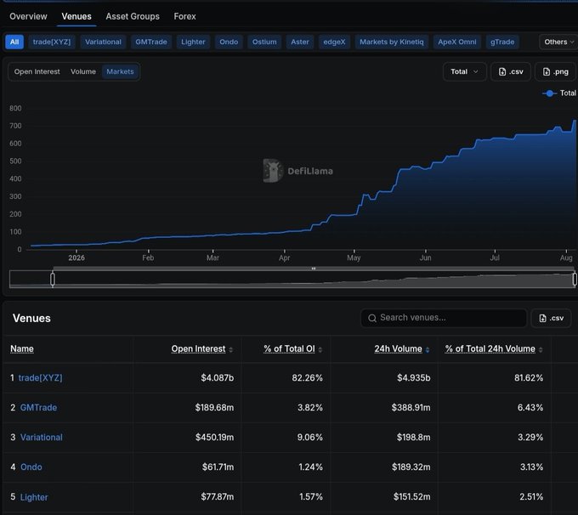Toggle the Ondo filter chip
Viewport: 578px width, 515px height.
(x=229, y=42)
